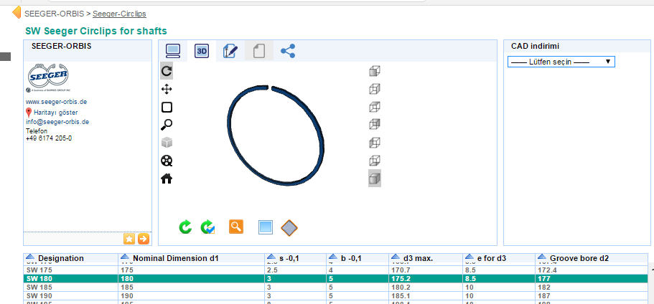
Task: Sort by the s -0,1 column arrow
Action: 271,257
